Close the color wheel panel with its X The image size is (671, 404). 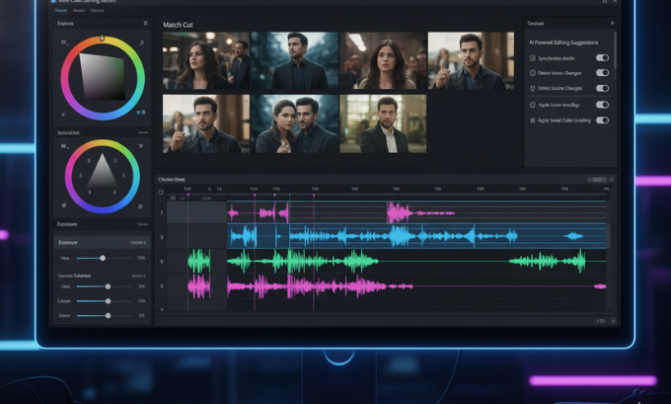coord(145,23)
